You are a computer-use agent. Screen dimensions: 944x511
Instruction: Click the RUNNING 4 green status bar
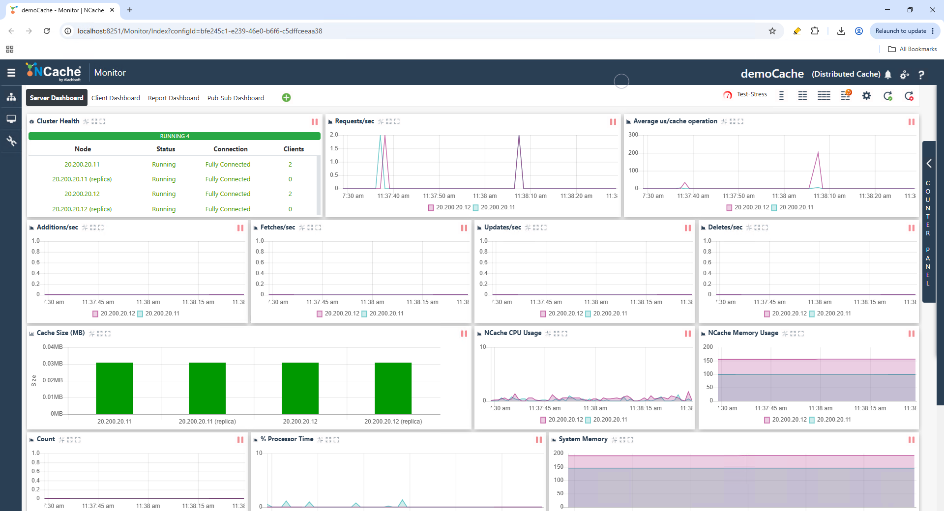click(175, 136)
